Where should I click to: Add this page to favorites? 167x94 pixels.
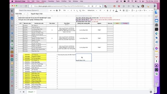tap(100, 6)
